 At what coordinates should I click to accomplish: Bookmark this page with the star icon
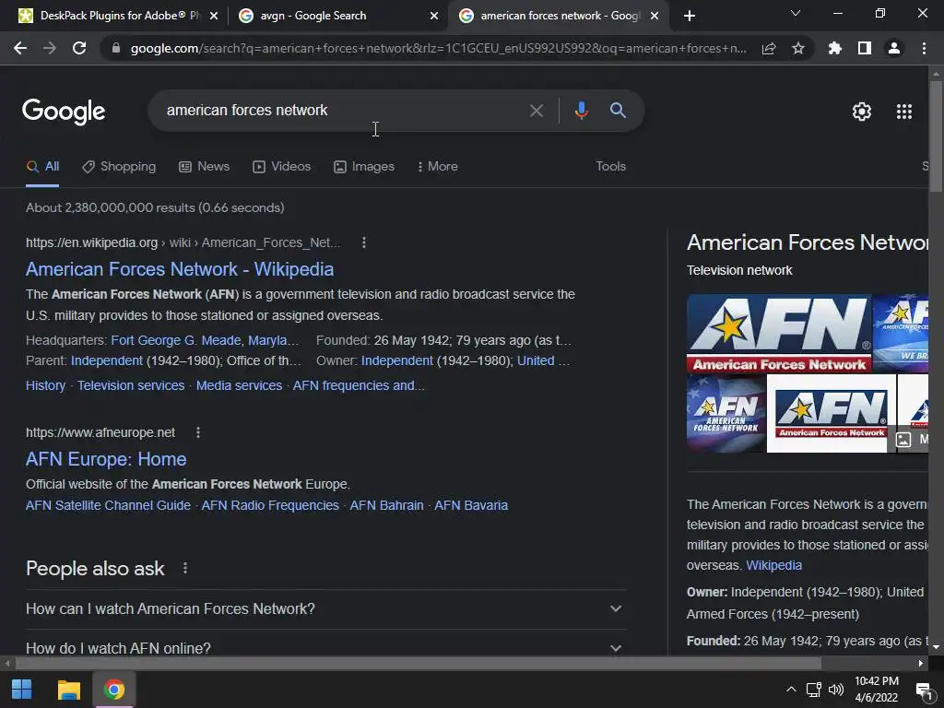click(x=798, y=48)
